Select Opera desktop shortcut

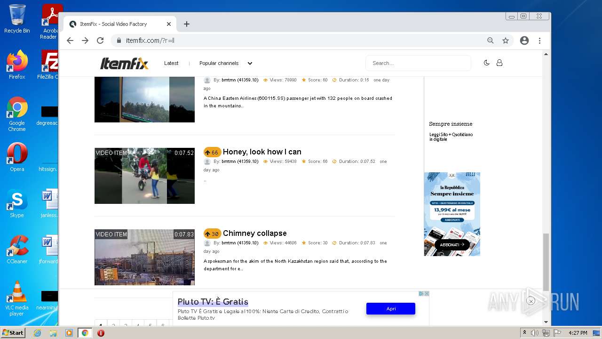[x=17, y=157]
